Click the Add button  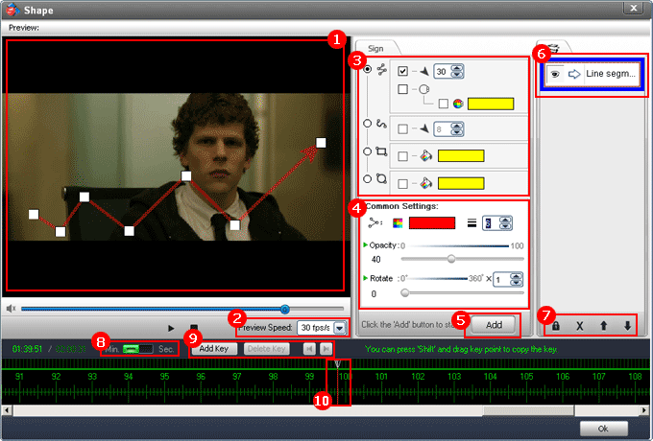click(494, 325)
